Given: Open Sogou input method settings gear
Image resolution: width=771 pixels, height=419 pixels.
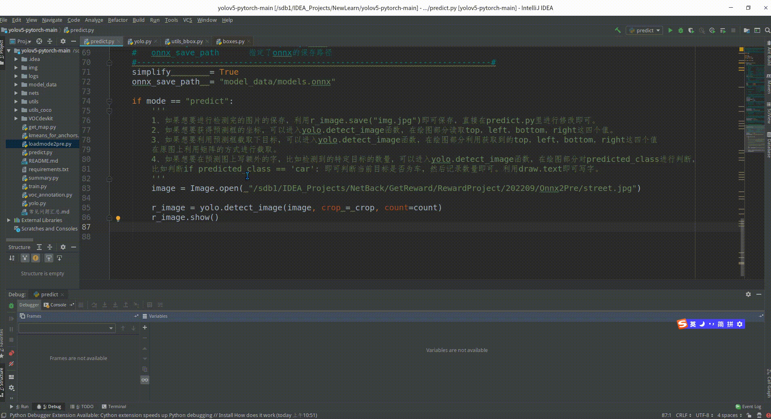Looking at the screenshot, I should [740, 324].
